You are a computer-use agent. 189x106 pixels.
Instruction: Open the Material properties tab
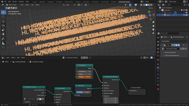[158, 85]
